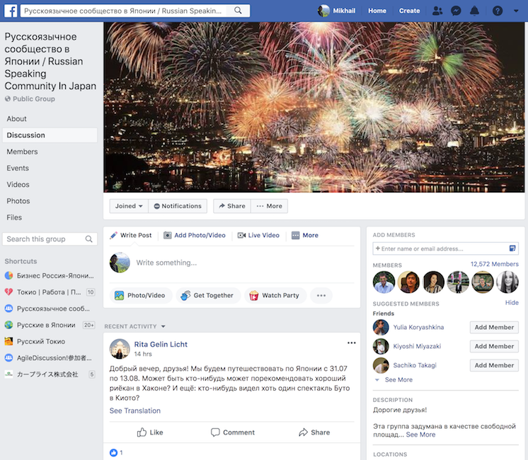
Task: Open the More tab in the post composer
Action: click(305, 236)
